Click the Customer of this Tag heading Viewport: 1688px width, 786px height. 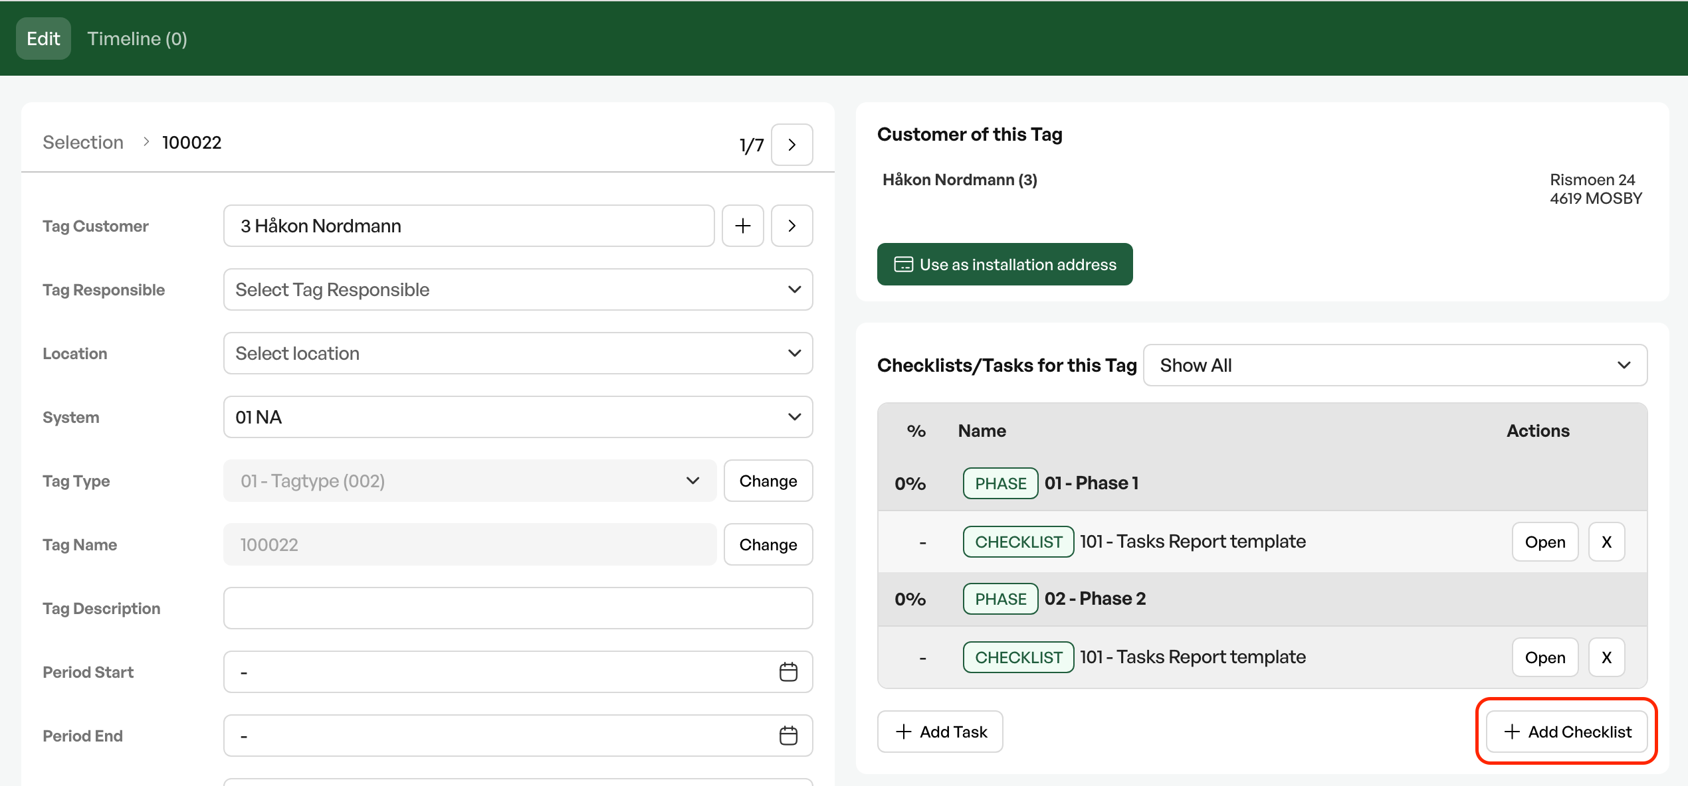coord(970,134)
